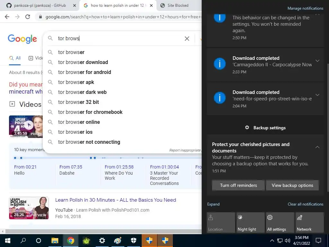The image size is (329, 247).
Task: Clear the search box with the X icon
Action: (187, 39)
